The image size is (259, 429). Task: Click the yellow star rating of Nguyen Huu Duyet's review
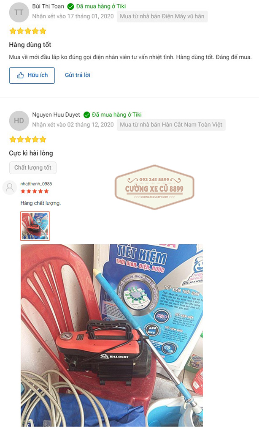coord(27,139)
